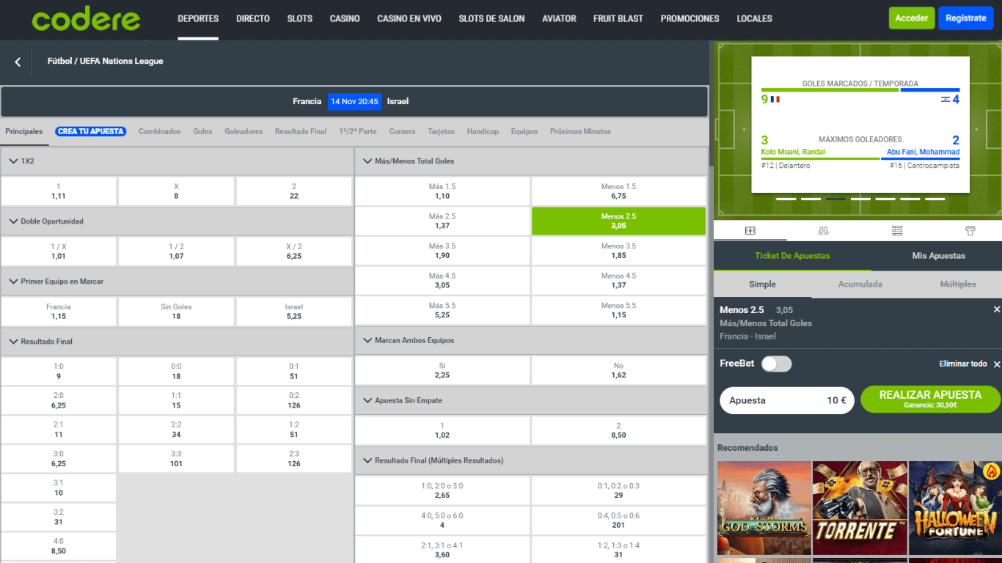Select the active third carousel slide indicator
The height and width of the screenshot is (563, 1002).
tap(835, 199)
